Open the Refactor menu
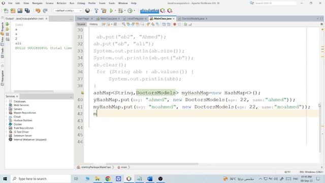Image resolution: width=325 pixels, height=183 pixels. [x=61, y=3]
